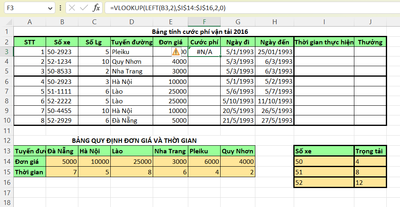The image size is (400, 207).
Task: Select the 'STT' header cell
Action: pos(30,42)
